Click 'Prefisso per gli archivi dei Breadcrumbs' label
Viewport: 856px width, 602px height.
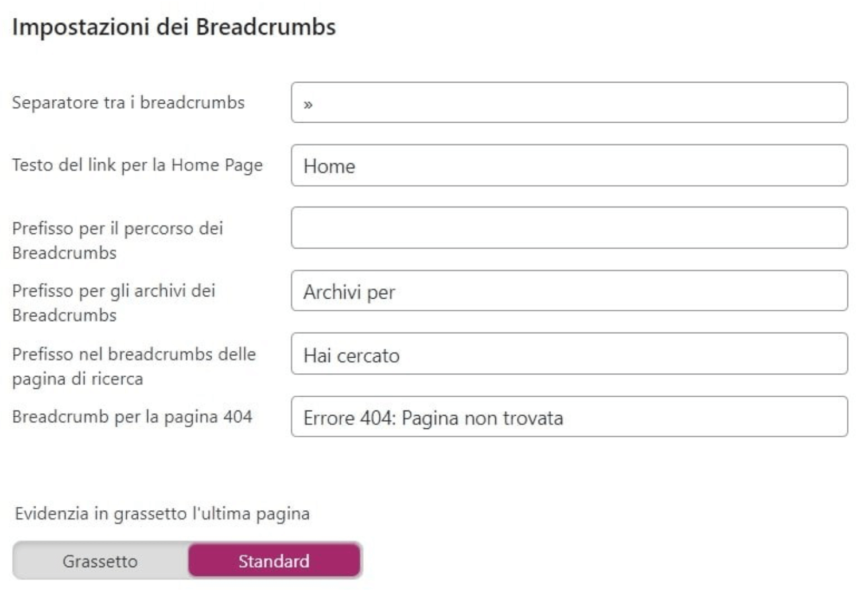click(x=114, y=303)
